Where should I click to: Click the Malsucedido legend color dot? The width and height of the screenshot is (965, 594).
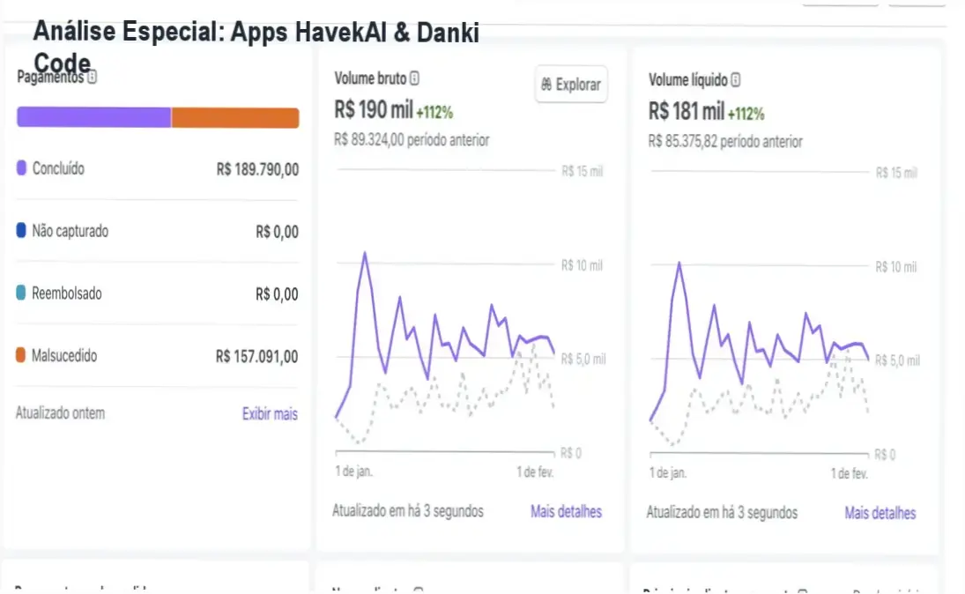click(x=21, y=354)
